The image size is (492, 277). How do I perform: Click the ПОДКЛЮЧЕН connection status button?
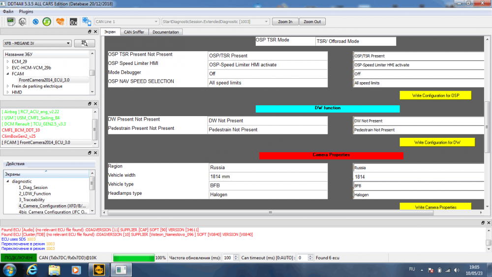click(x=19, y=258)
